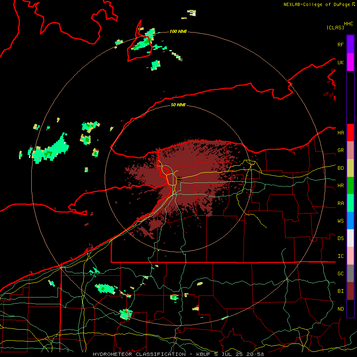Click the WS blue legend swatch

point(350,221)
